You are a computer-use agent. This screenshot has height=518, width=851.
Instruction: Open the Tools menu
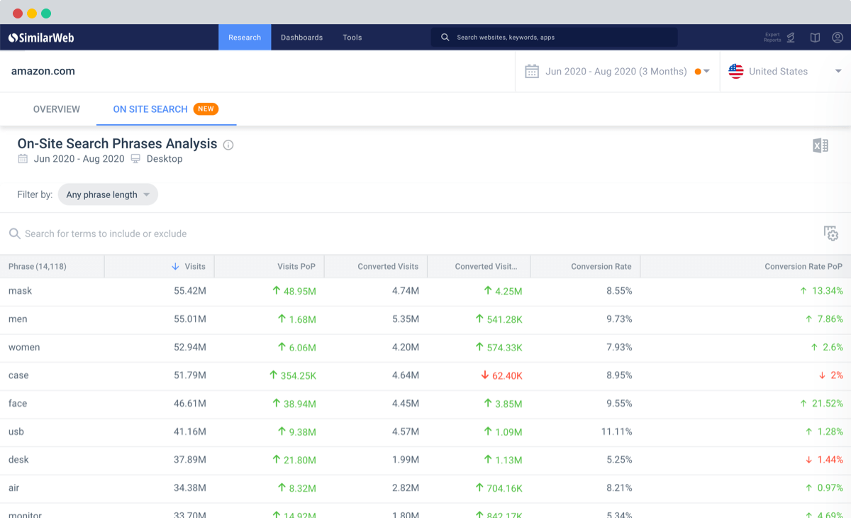pyautogui.click(x=352, y=38)
